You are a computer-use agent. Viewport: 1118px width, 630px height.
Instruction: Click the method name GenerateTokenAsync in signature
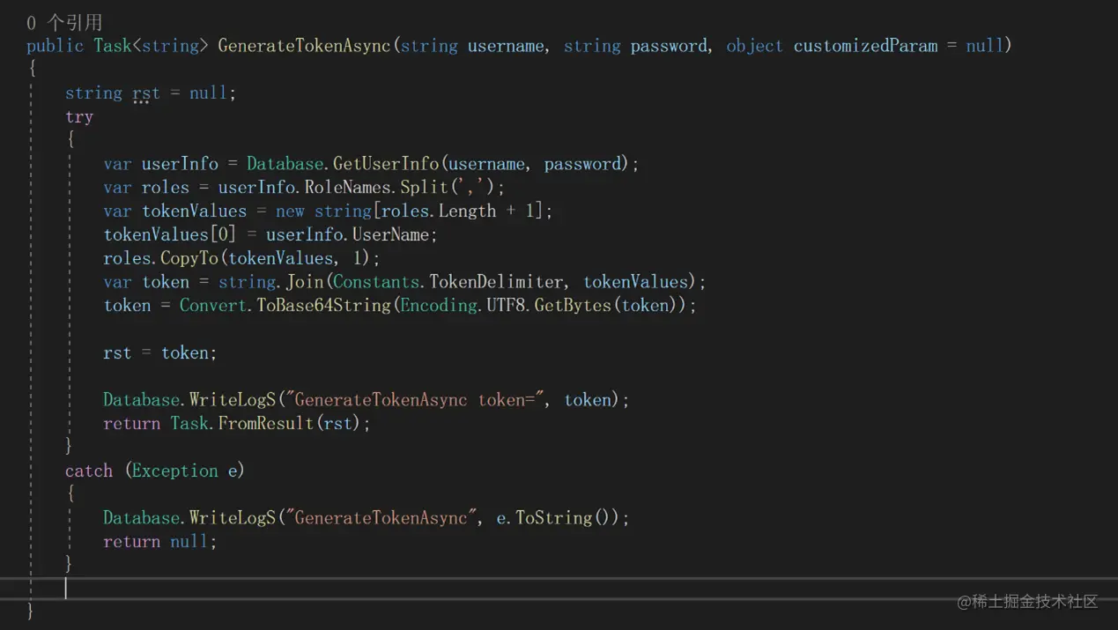pos(304,46)
